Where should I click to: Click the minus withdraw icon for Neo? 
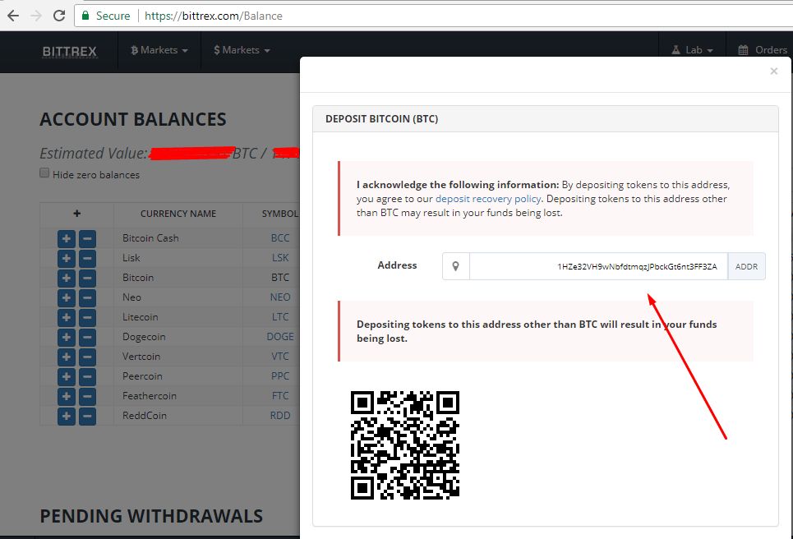point(87,297)
